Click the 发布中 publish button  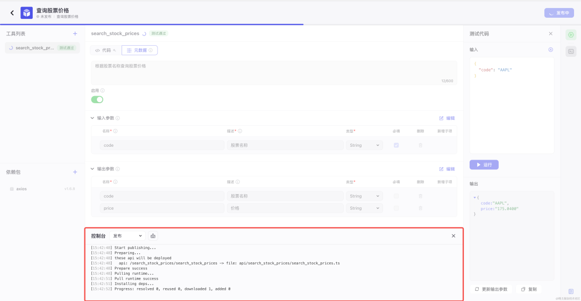(x=559, y=13)
